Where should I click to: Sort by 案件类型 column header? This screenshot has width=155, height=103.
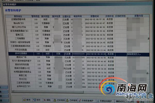click(x=45, y=16)
